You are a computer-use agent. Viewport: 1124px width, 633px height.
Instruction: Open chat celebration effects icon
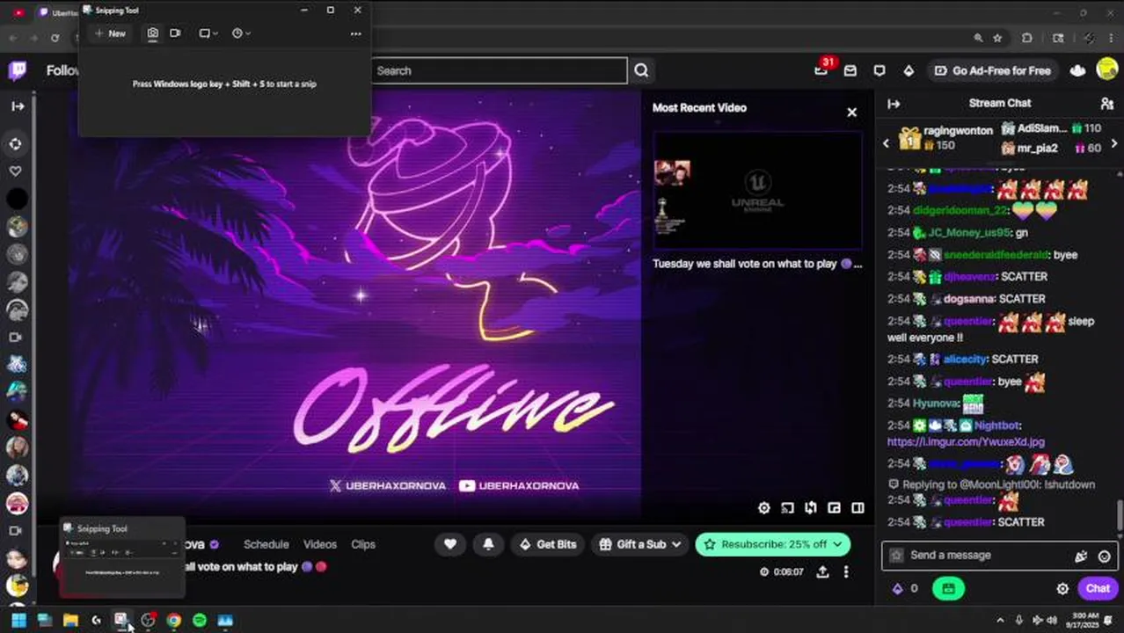tap(1081, 556)
